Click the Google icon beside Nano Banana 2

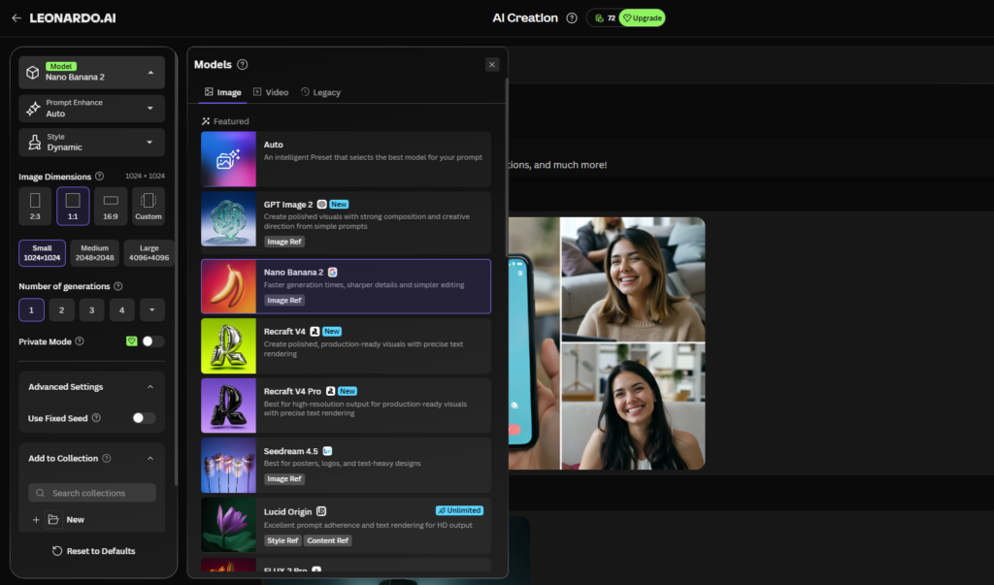332,272
